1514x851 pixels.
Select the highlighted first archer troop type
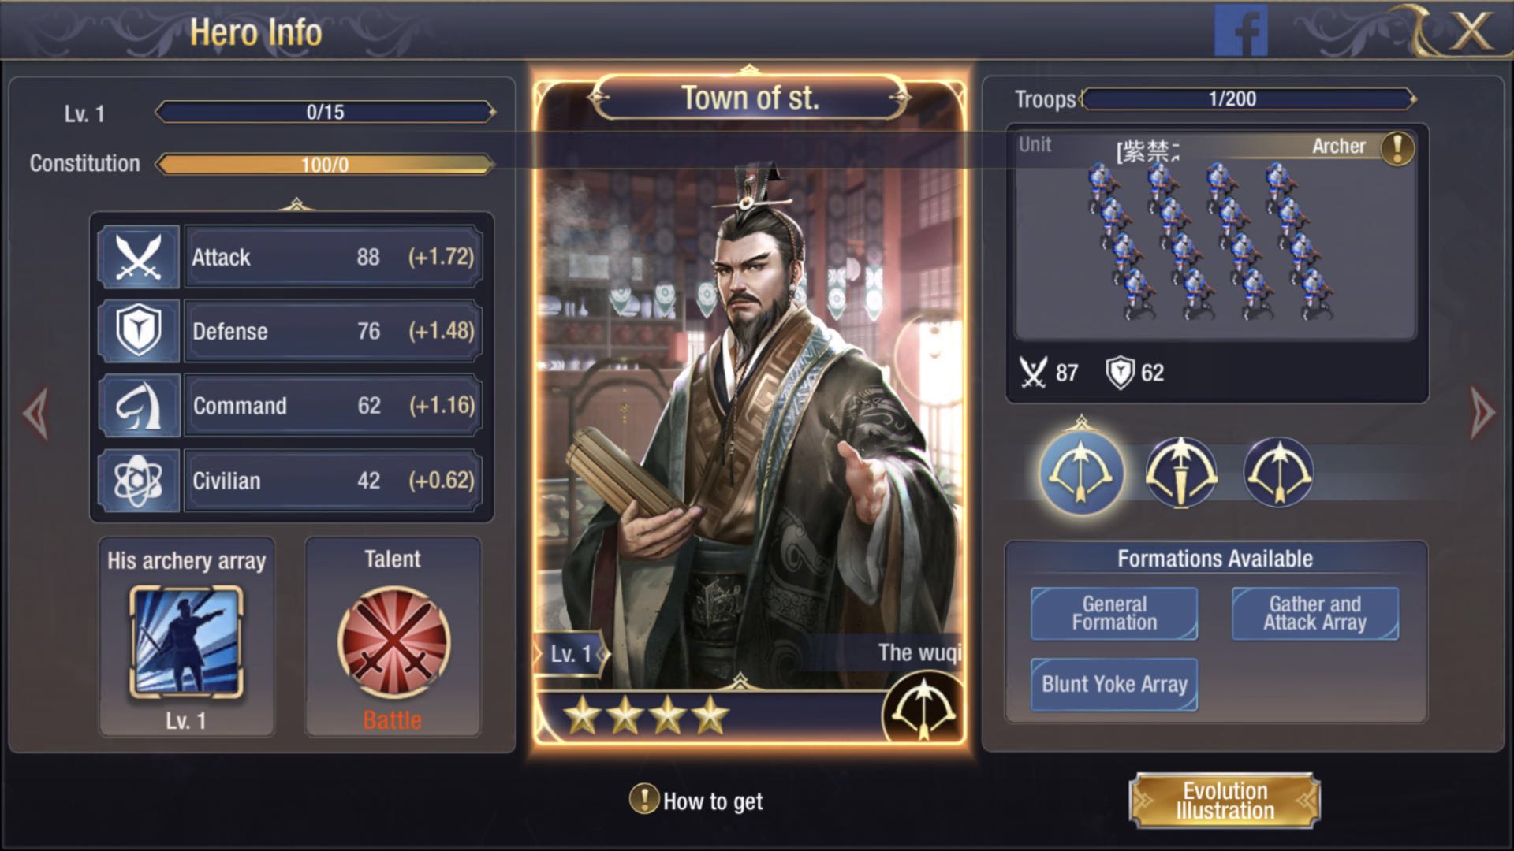tap(1081, 473)
